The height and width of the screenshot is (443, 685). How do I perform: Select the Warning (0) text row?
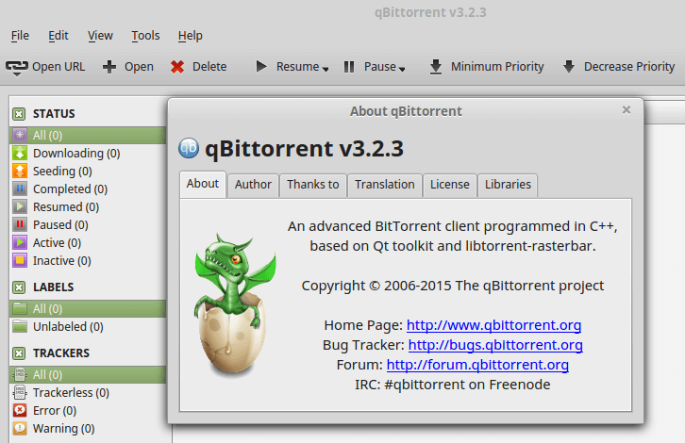coord(64,428)
